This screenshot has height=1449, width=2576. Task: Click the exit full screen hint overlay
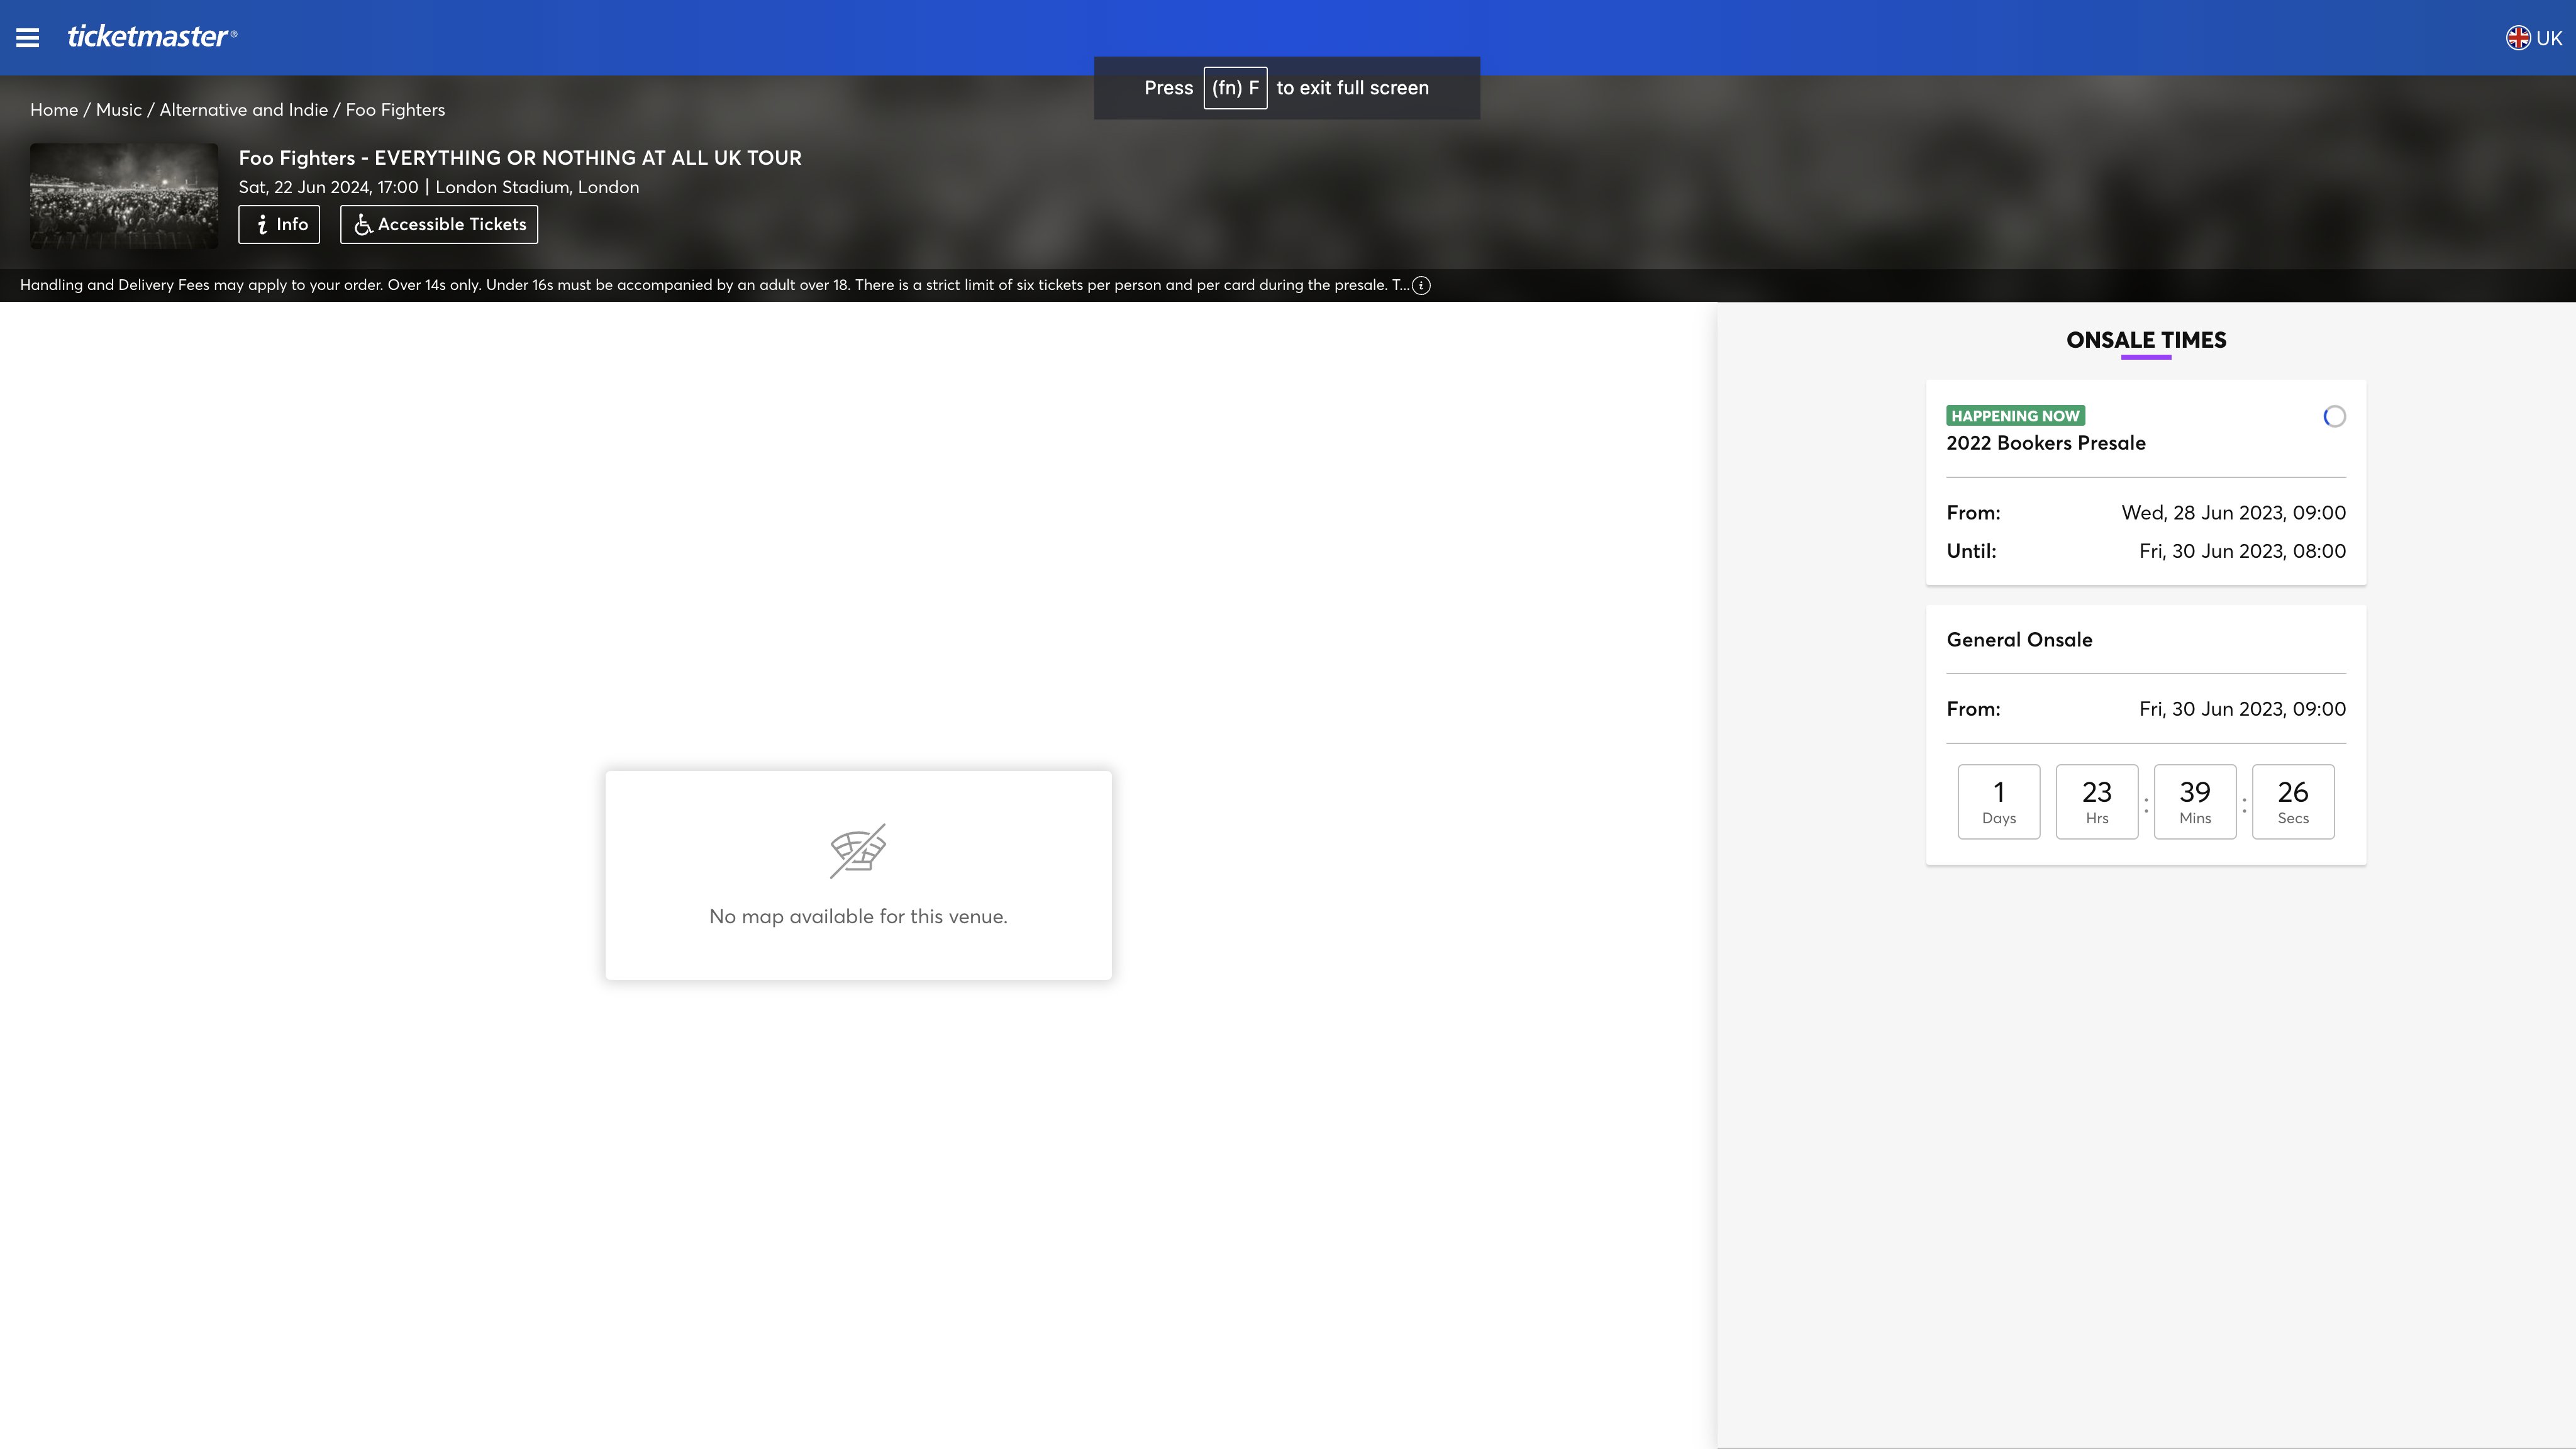click(x=1287, y=88)
